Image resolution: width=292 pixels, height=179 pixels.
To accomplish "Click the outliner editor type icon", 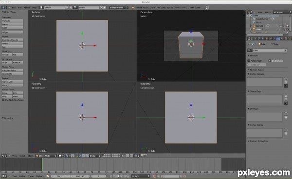I will [x=250, y=12].
